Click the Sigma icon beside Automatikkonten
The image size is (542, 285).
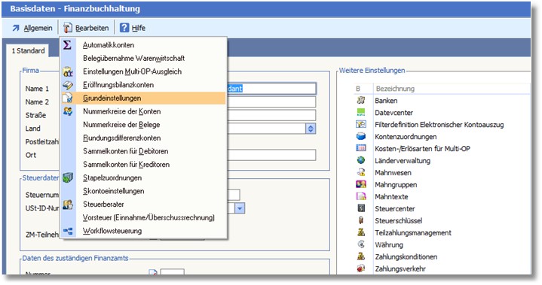click(x=67, y=45)
